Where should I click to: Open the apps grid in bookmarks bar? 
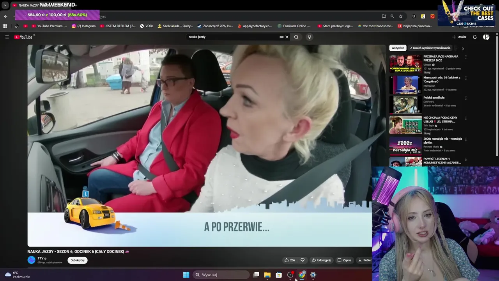pos(5,26)
